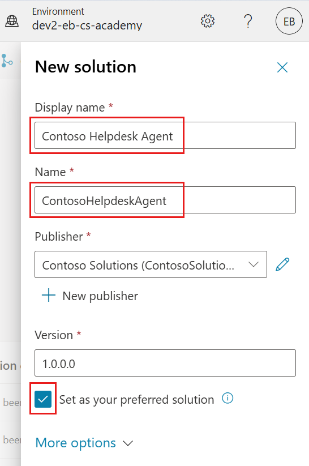
Task: Open the settings gear icon
Action: (x=207, y=21)
